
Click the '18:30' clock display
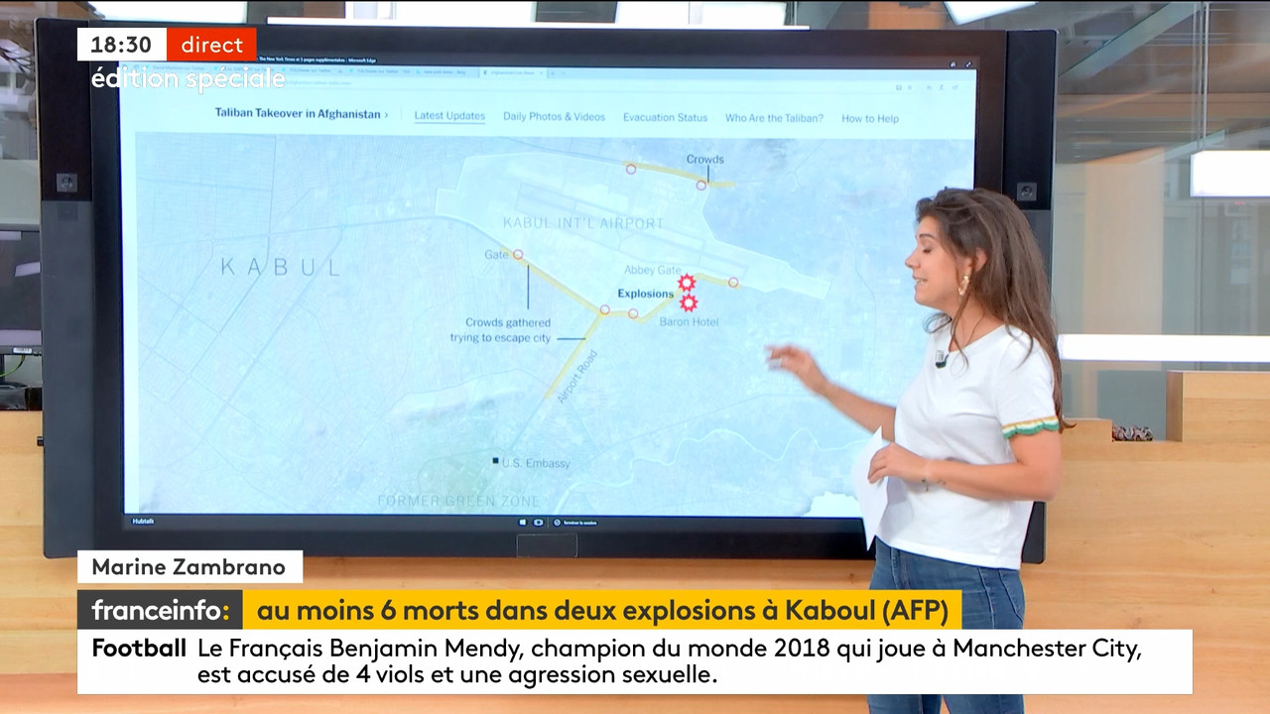121,45
